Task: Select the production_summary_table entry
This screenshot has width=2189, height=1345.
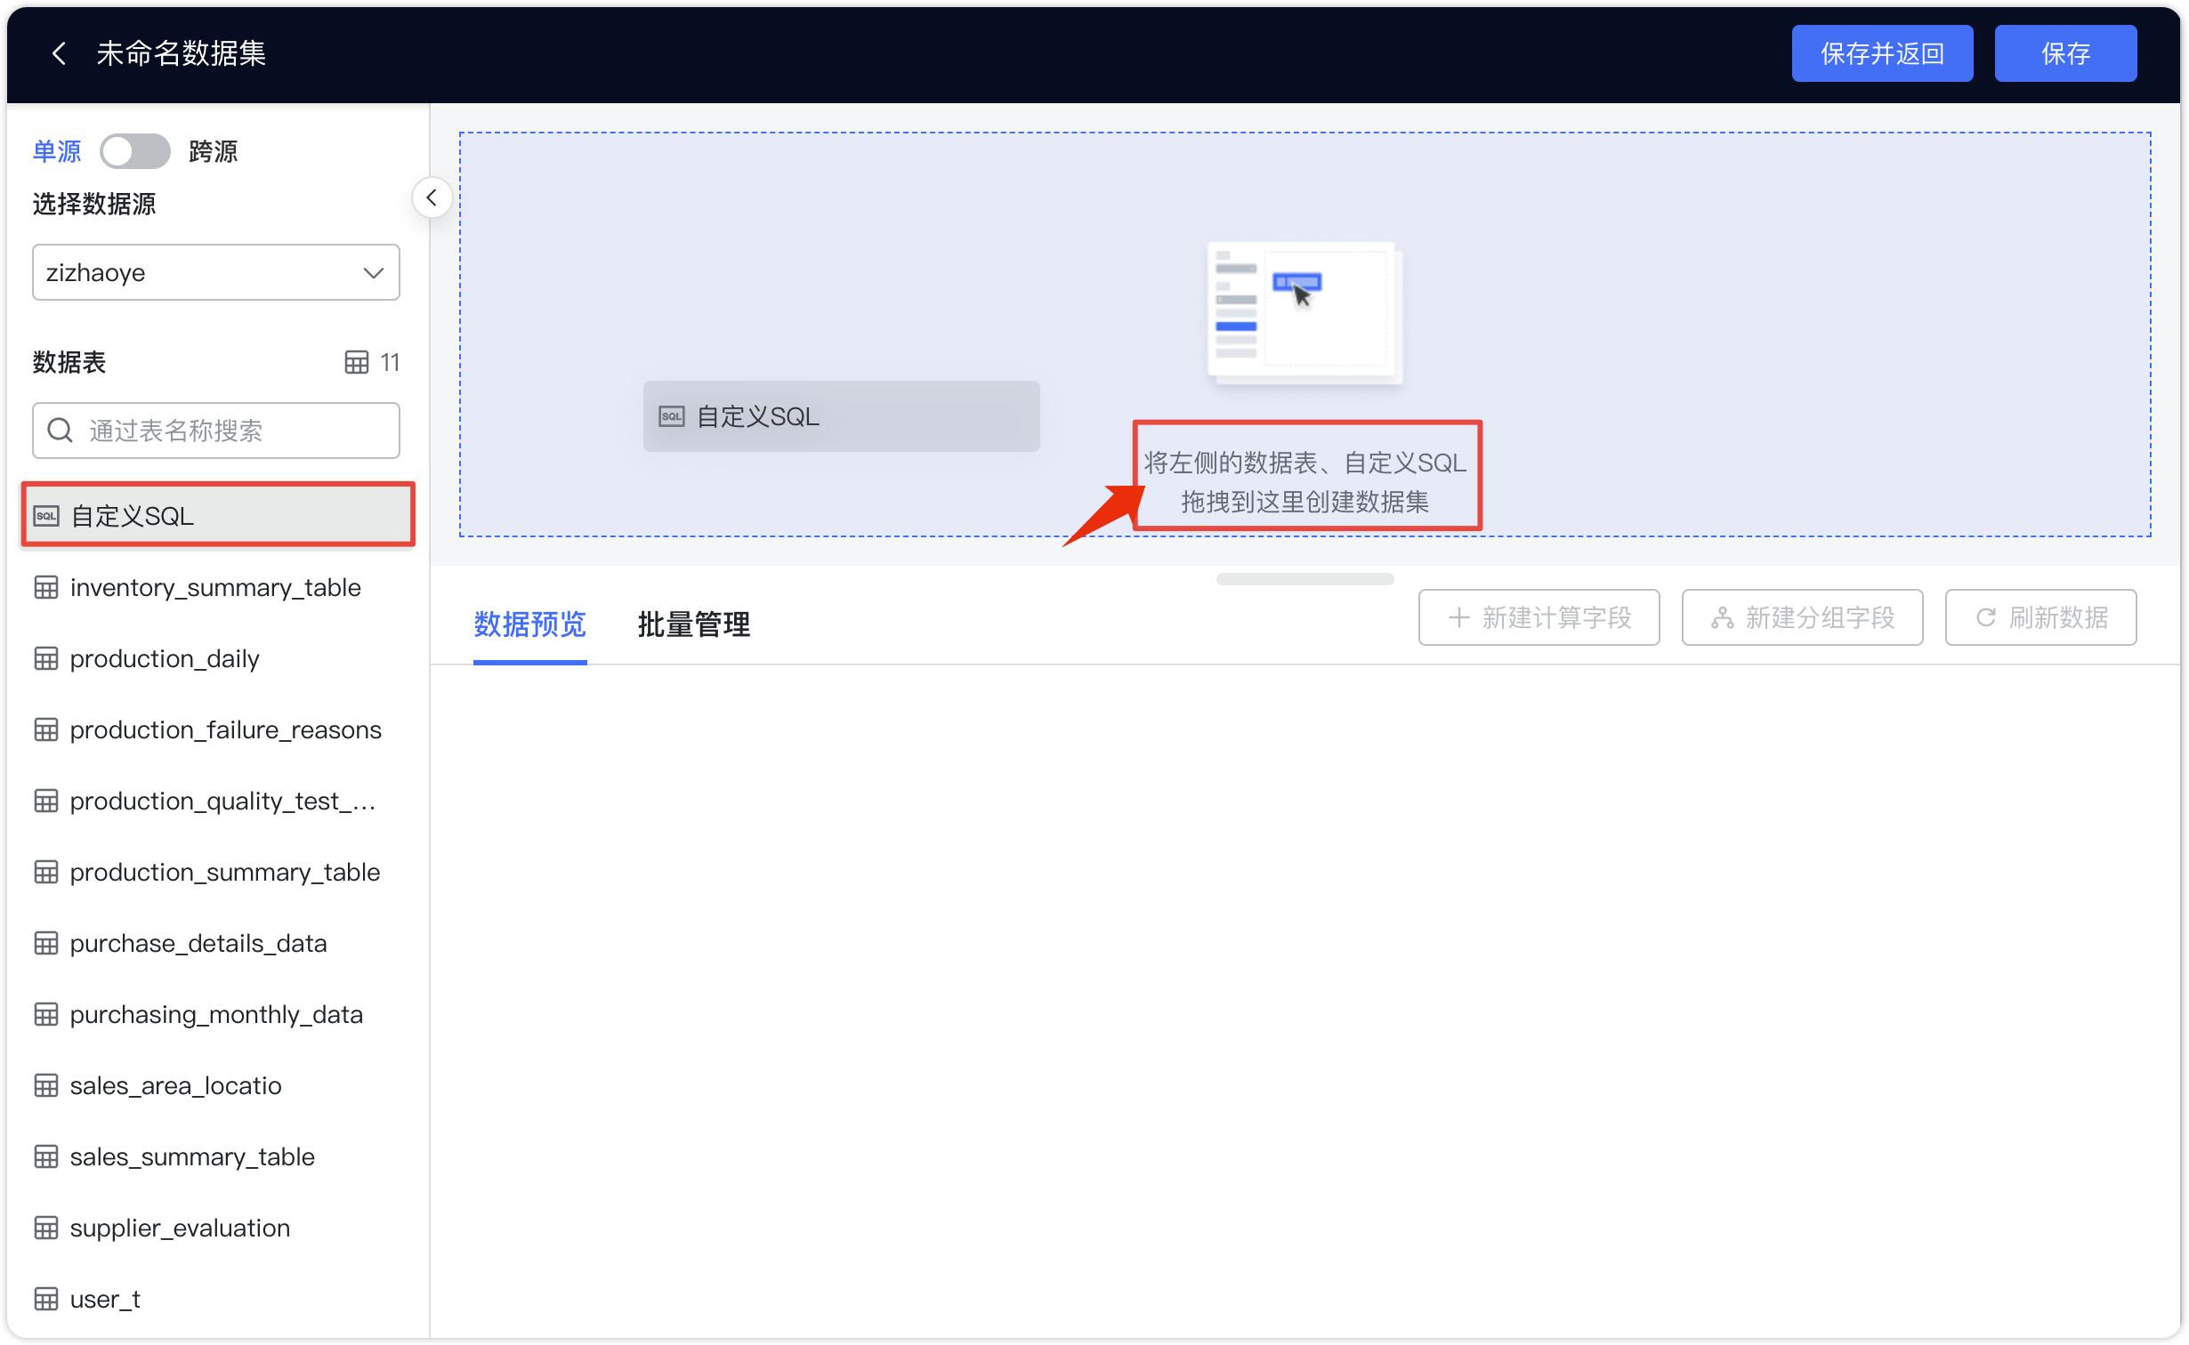Action: coord(218,872)
